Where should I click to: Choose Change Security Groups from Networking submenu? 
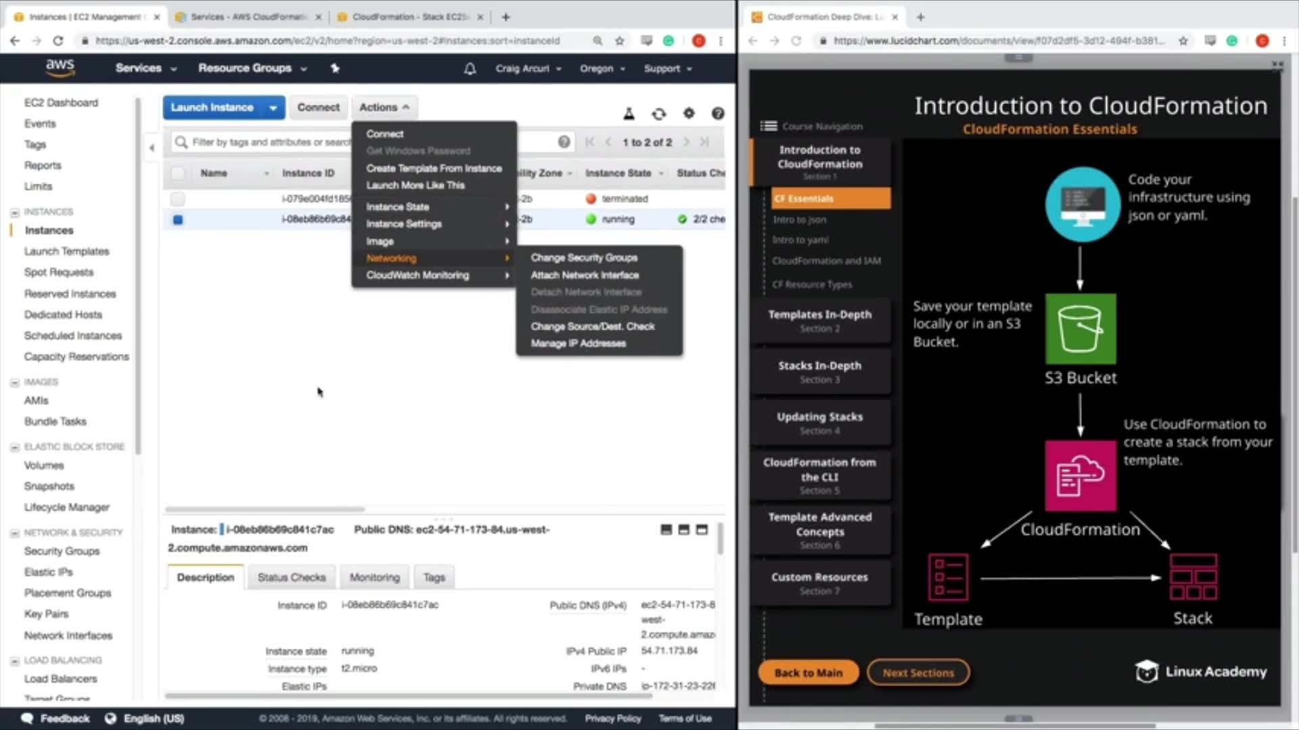coord(583,258)
